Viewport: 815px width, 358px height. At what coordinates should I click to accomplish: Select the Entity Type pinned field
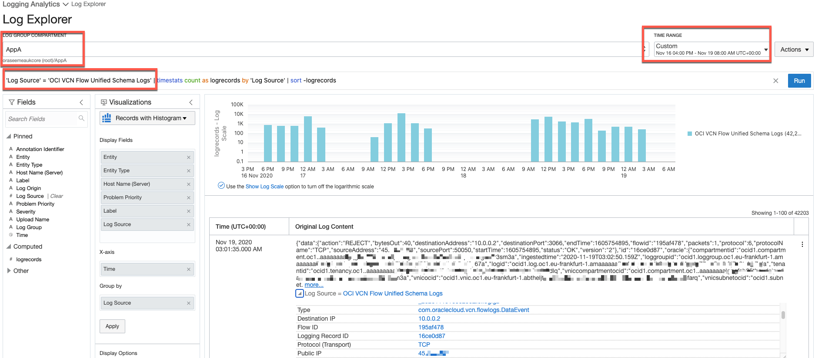(29, 165)
